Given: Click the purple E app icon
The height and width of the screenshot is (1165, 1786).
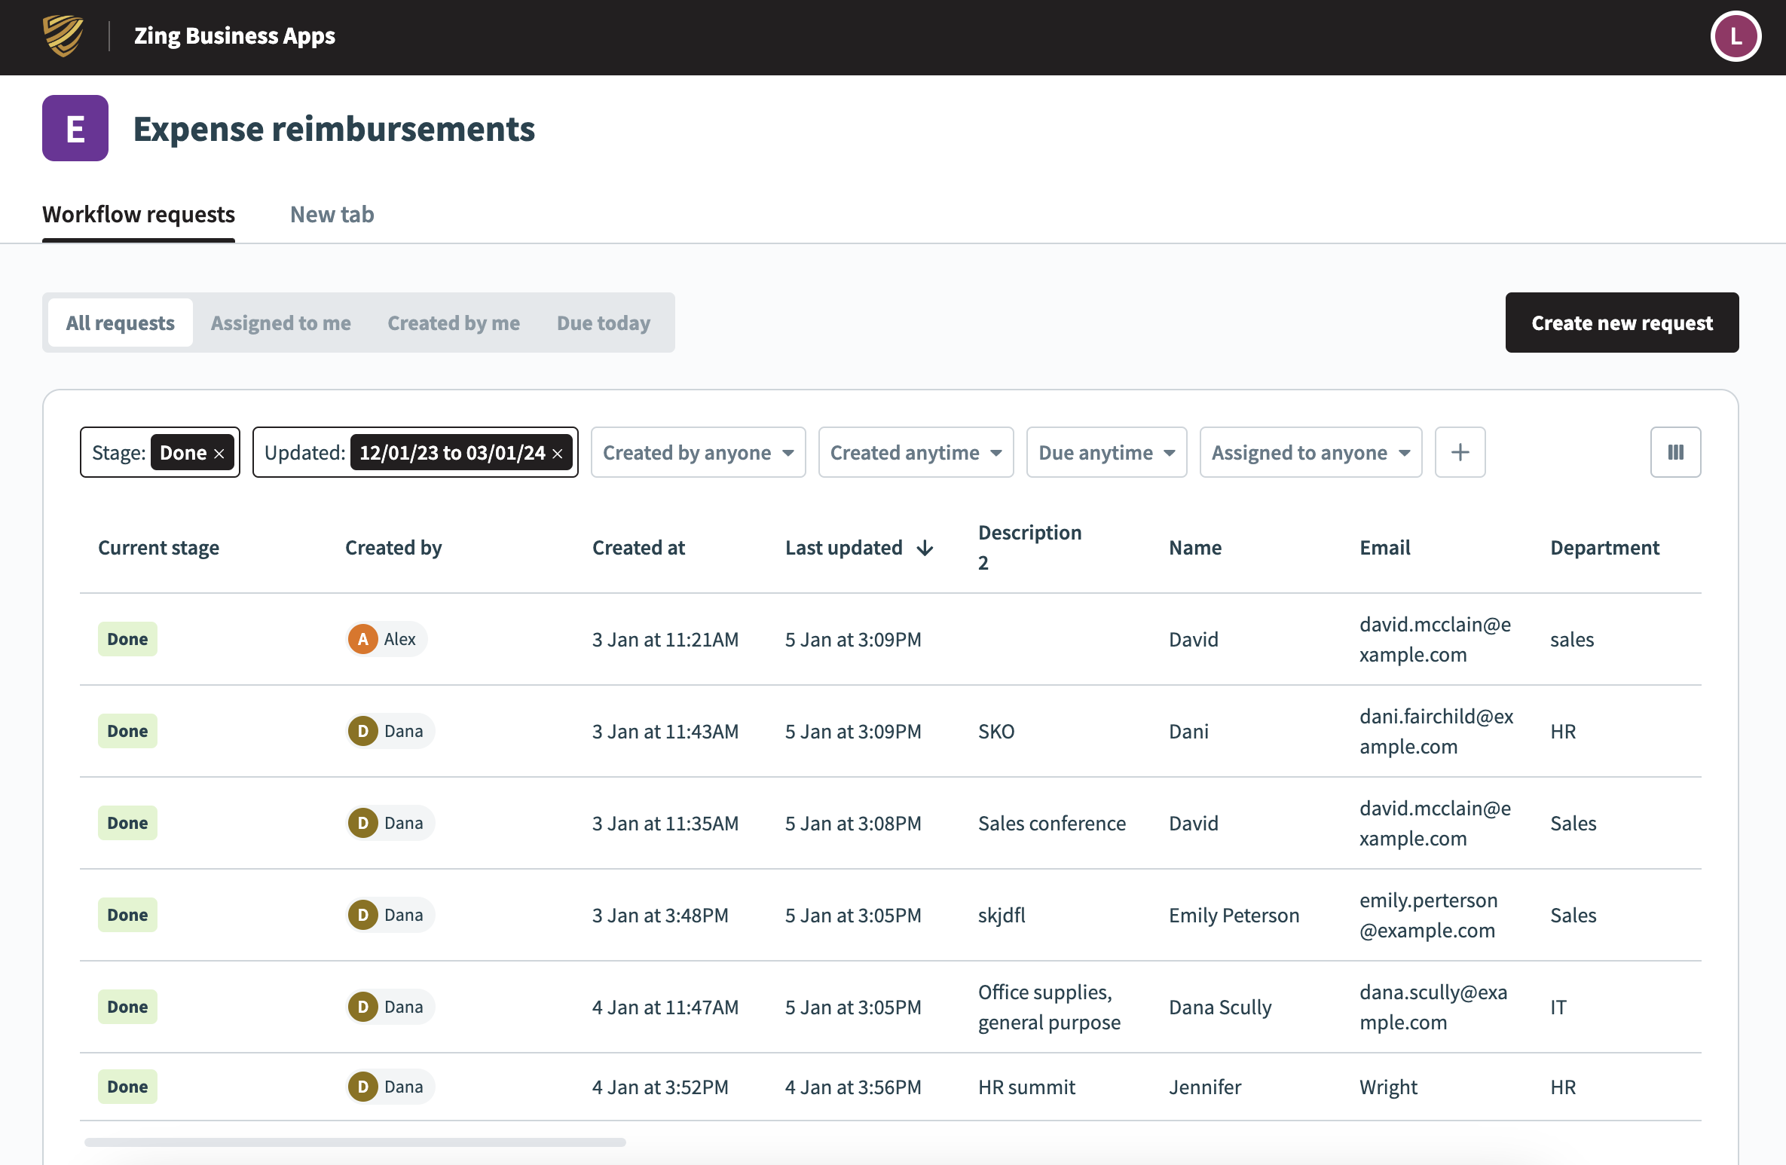Looking at the screenshot, I should click(x=74, y=128).
